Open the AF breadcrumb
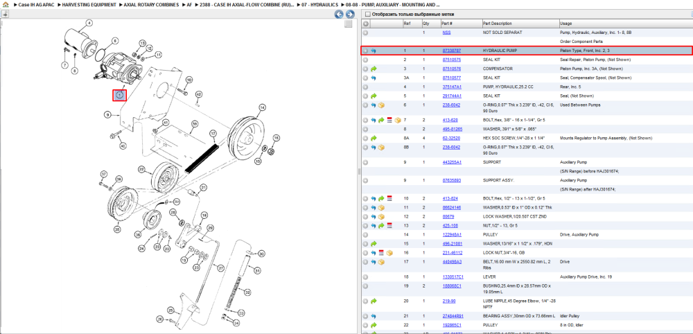The width and height of the screenshot is (693, 334). click(x=189, y=5)
